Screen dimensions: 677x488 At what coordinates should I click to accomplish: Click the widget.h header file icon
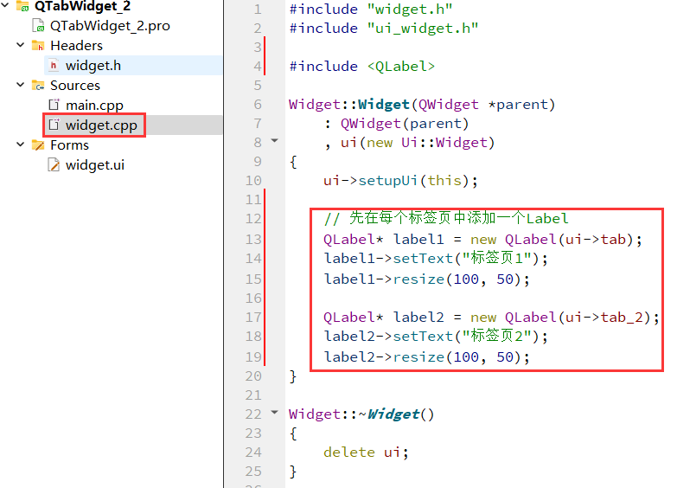pyautogui.click(x=54, y=65)
